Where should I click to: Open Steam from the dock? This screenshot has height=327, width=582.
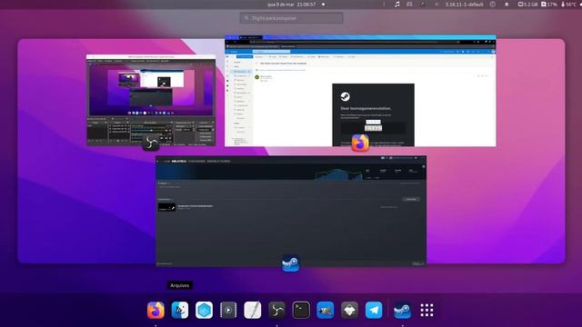click(402, 310)
